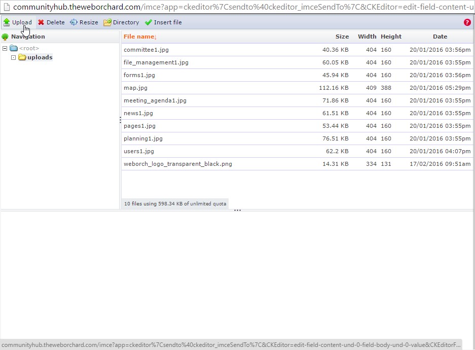
Task: Click the 334 width of the logo png
Action: pos(371,164)
